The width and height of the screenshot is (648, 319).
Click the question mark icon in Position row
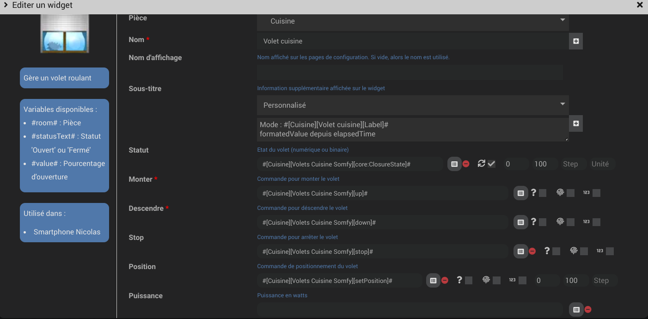tap(459, 280)
